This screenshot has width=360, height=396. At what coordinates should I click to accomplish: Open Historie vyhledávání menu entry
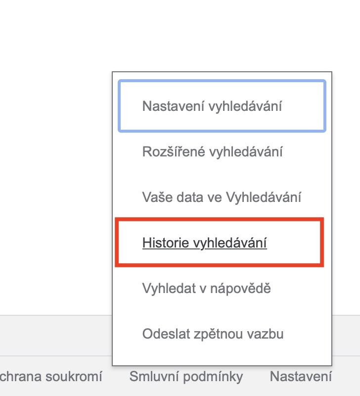205,243
